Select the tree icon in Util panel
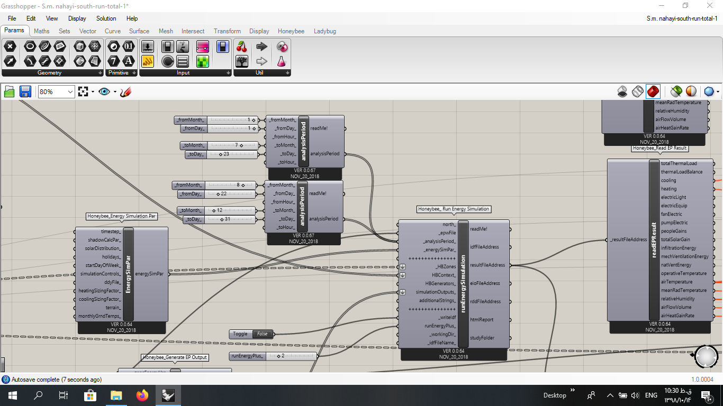Viewport: 723px width, 406px height. pos(242,61)
